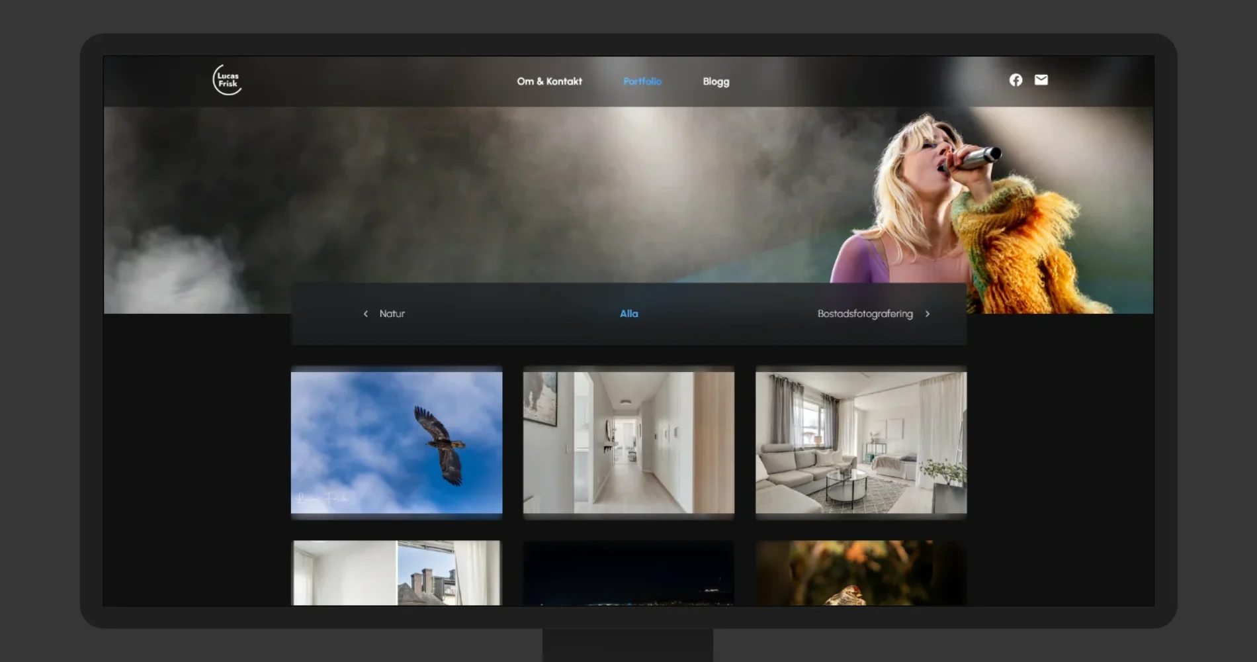Switch to the Bostadsfotografering category
1257x662 pixels.
pyautogui.click(x=865, y=314)
